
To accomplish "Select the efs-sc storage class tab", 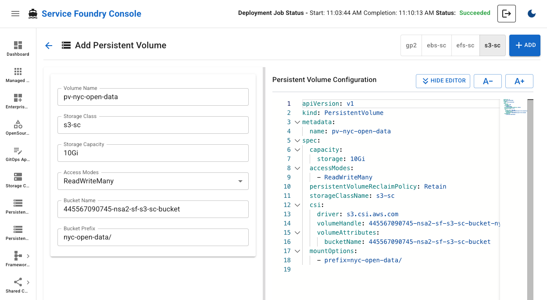I will click(x=465, y=45).
